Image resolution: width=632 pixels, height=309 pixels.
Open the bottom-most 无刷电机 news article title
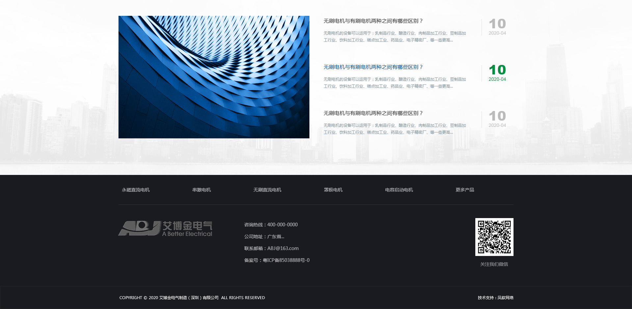373,113
